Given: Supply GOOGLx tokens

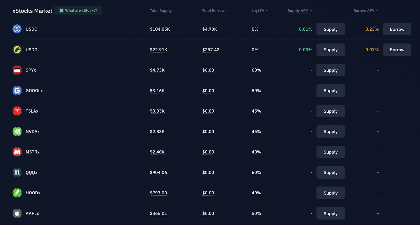Looking at the screenshot, I should pos(330,90).
